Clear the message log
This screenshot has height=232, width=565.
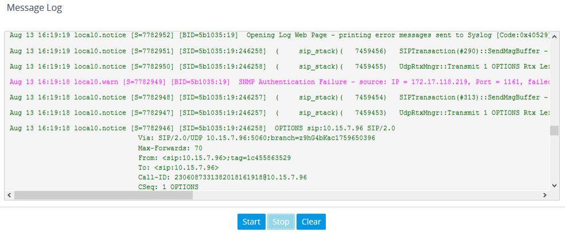point(311,222)
